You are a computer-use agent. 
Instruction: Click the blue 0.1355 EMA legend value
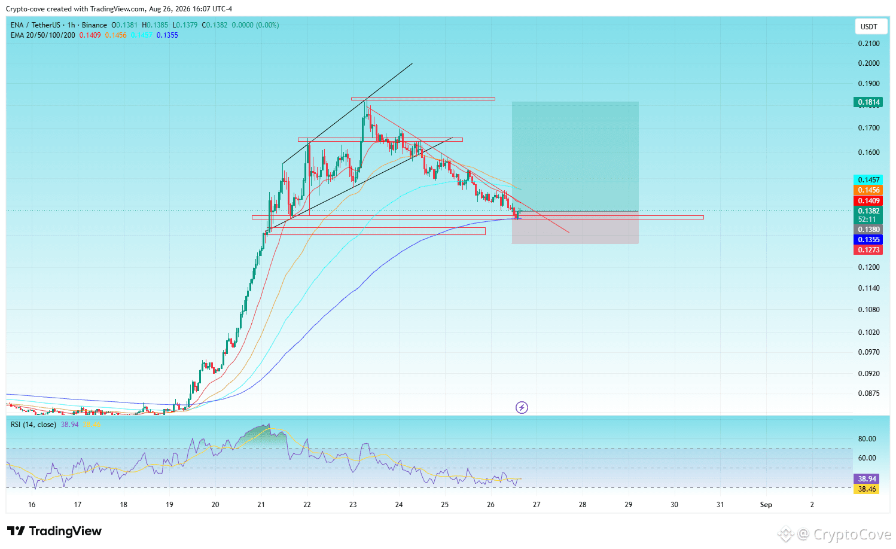pyautogui.click(x=167, y=35)
